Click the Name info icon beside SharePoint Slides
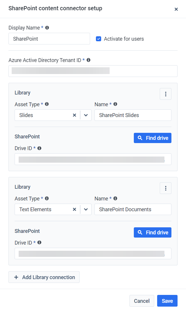This screenshot has width=186, height=311. (x=115, y=104)
